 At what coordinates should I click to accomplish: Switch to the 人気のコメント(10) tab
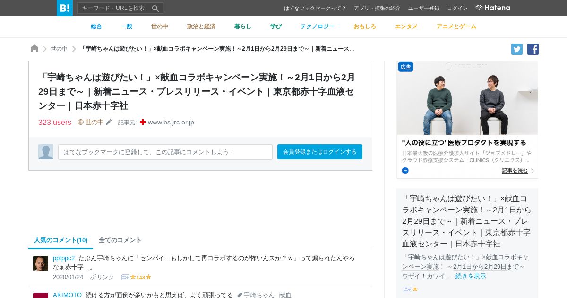[x=60, y=240]
